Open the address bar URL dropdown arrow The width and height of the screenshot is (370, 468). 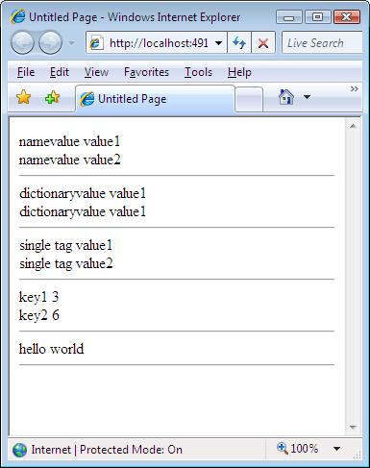[x=218, y=43]
